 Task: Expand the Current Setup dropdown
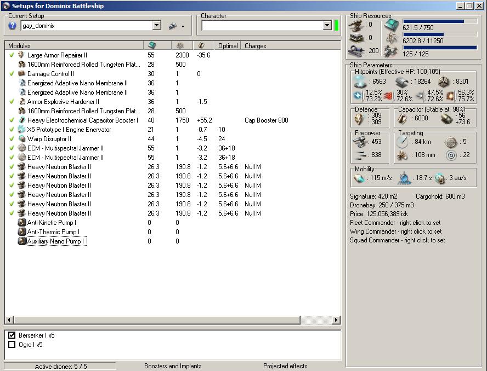(x=156, y=26)
